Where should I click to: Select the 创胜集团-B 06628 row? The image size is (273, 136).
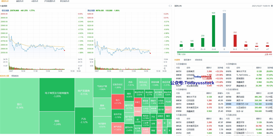coord(249,129)
